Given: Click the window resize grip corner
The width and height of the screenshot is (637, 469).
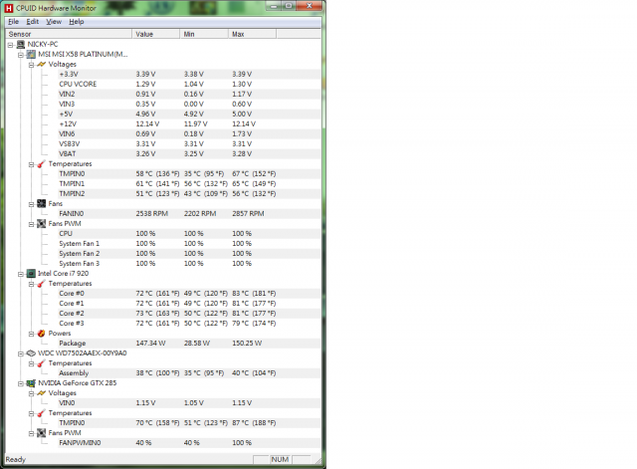Looking at the screenshot, I should [318, 460].
